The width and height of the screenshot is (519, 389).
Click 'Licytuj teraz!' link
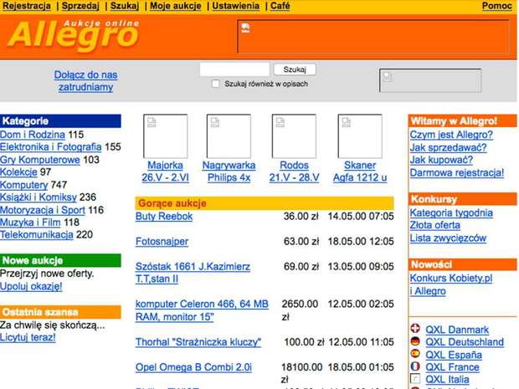[x=28, y=337]
